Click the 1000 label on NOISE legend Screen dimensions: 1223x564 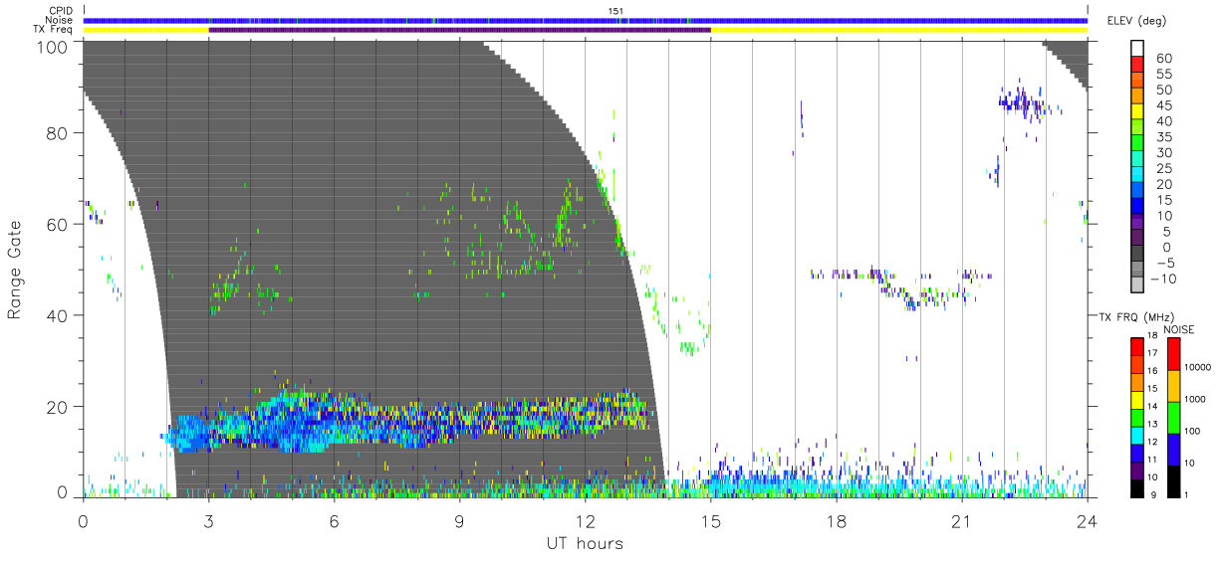[1193, 399]
